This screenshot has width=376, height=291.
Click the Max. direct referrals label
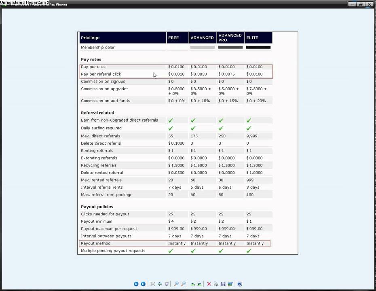point(101,136)
